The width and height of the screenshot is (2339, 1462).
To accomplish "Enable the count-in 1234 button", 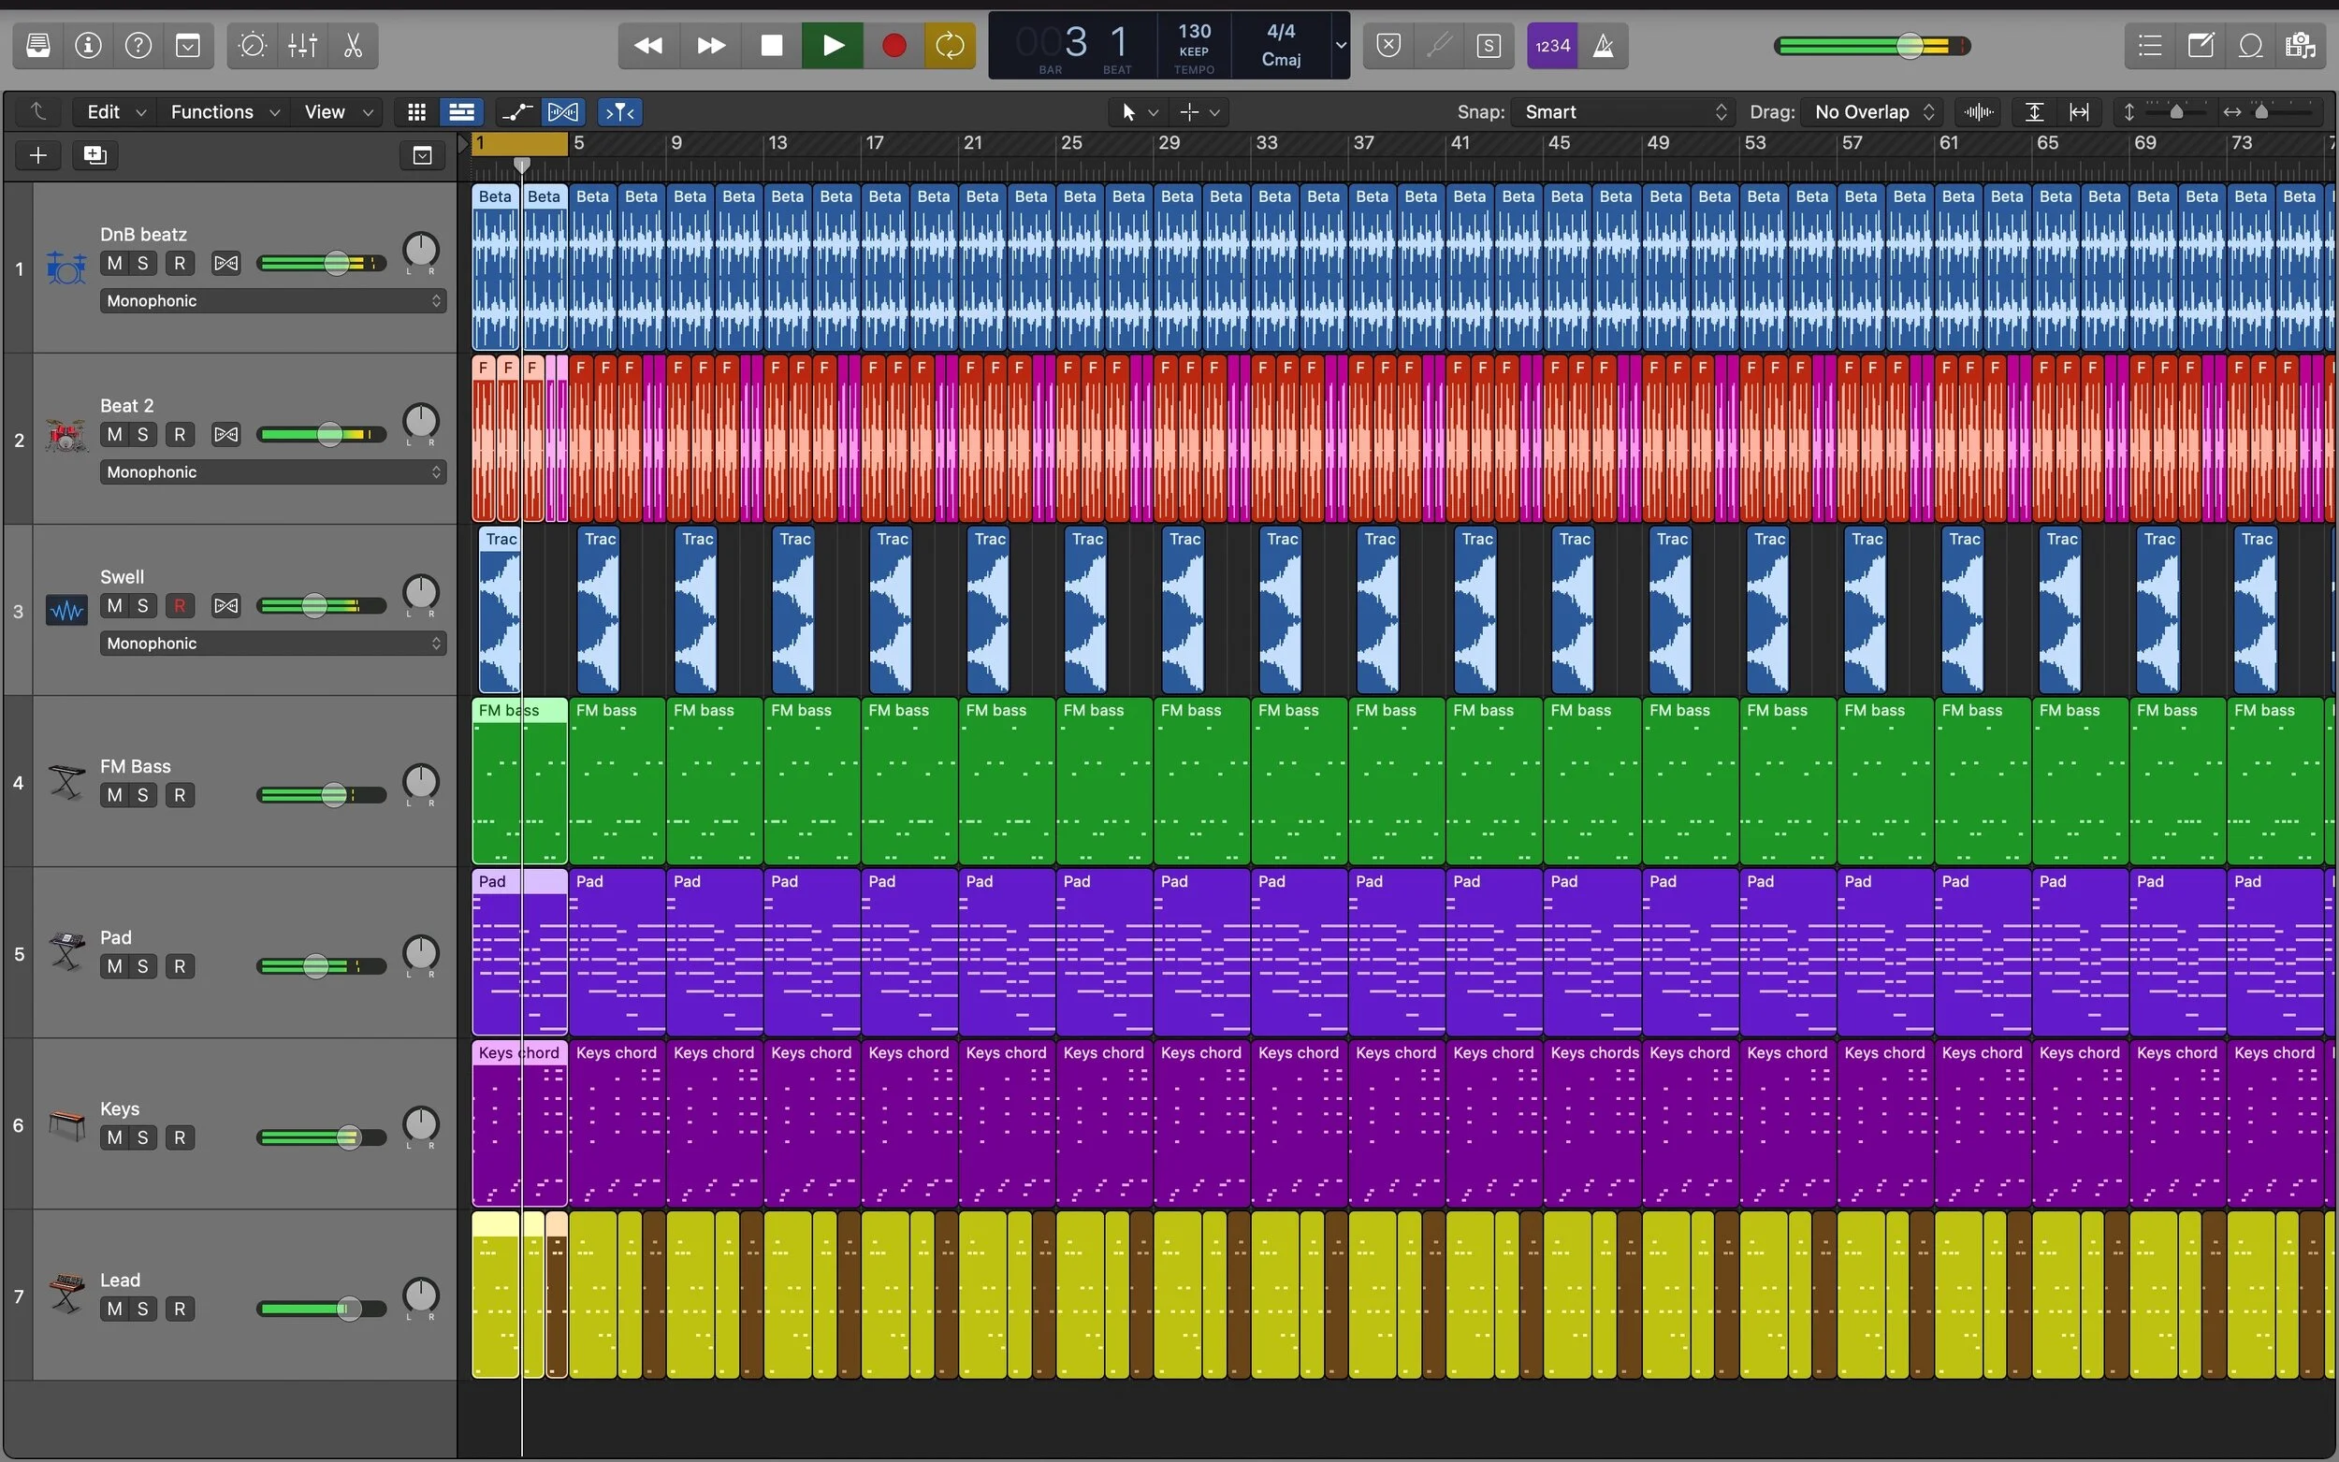I will point(1552,46).
